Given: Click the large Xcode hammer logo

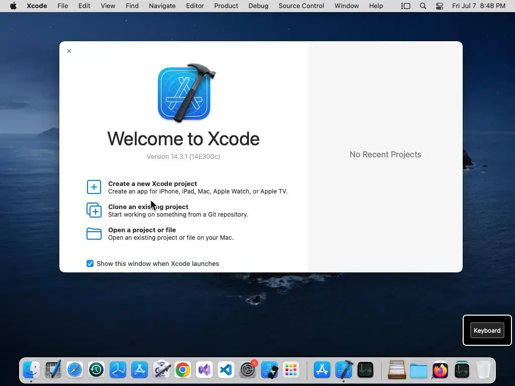Looking at the screenshot, I should 187,93.
